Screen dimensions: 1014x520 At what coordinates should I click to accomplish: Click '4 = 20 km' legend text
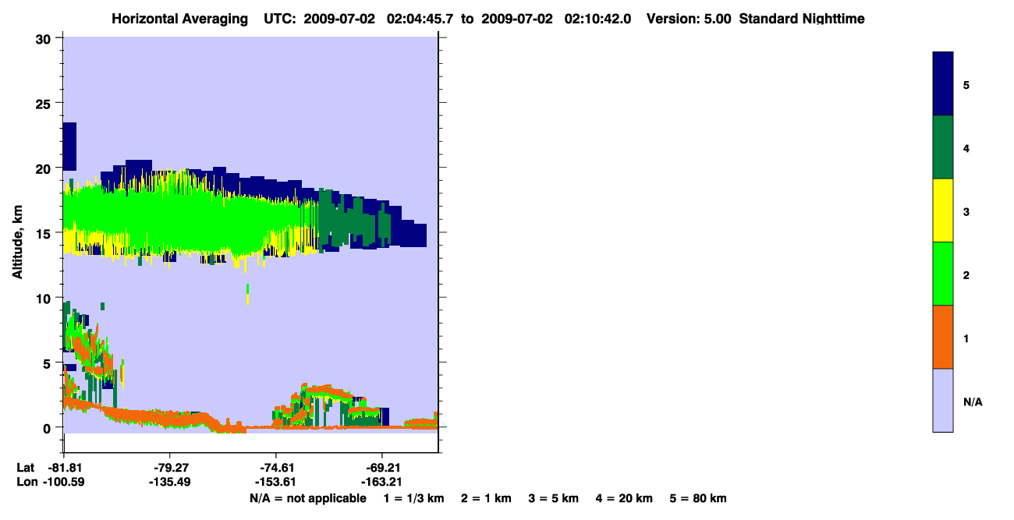click(625, 499)
